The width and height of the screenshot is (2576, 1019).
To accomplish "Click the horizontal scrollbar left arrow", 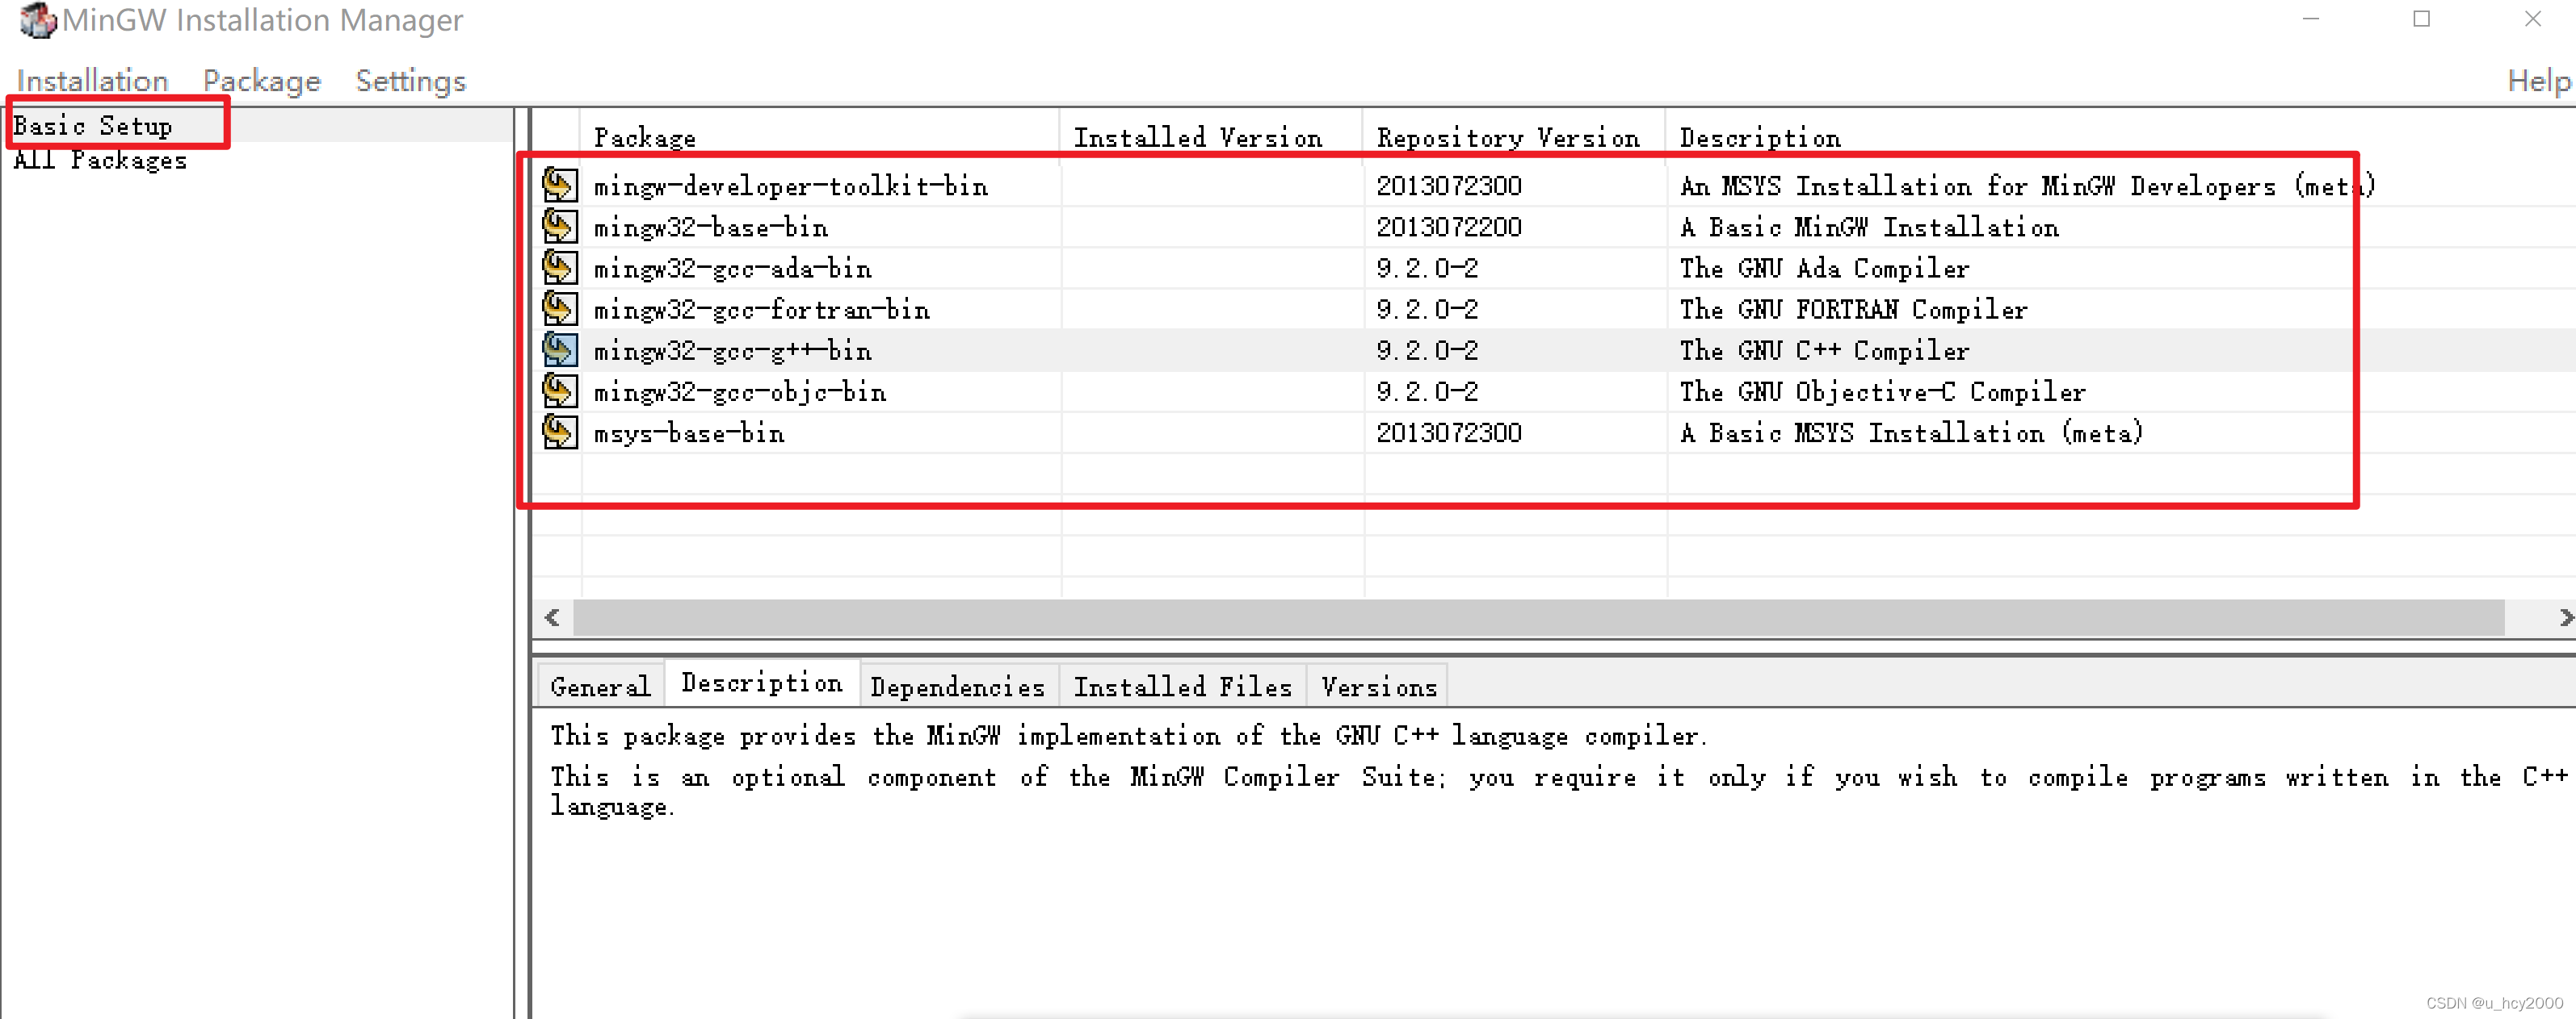I will tap(552, 617).
